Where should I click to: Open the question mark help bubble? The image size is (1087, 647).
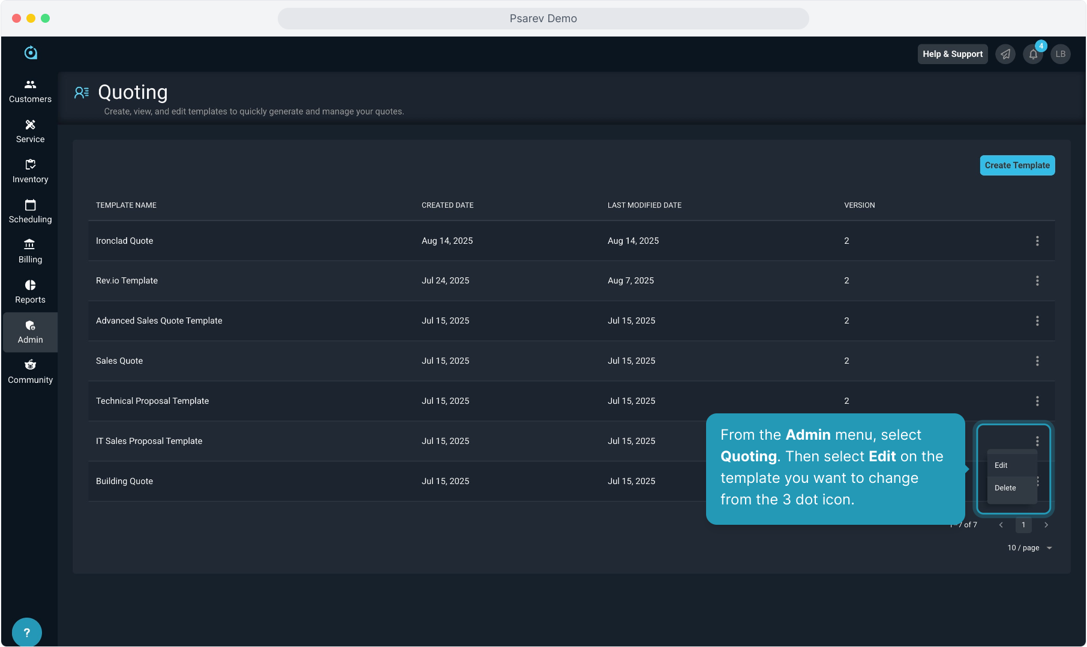click(x=26, y=632)
